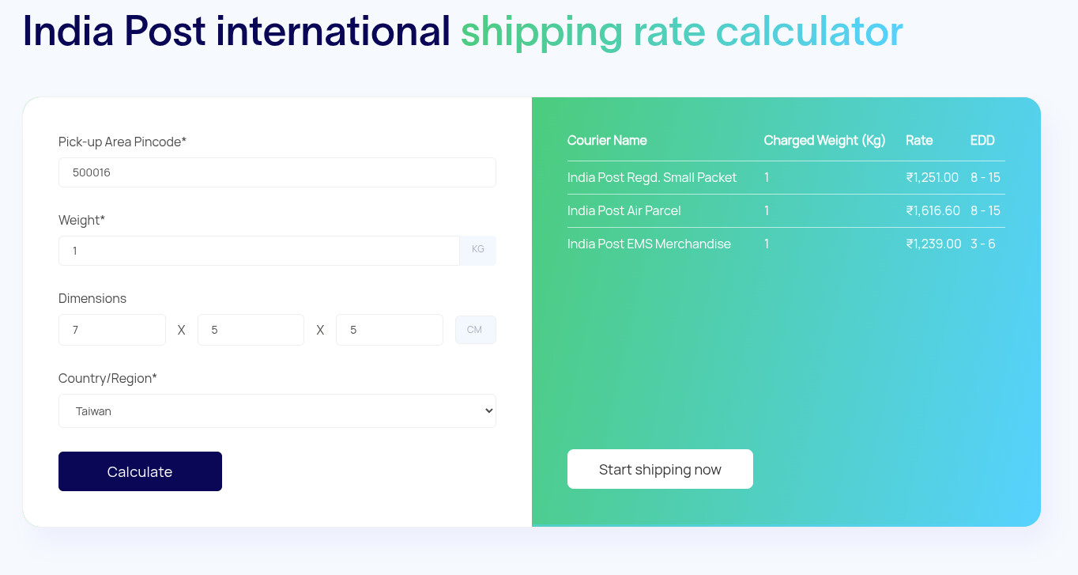This screenshot has width=1078, height=575.
Task: Click the ₹1,616.60 rate value
Action: point(933,210)
